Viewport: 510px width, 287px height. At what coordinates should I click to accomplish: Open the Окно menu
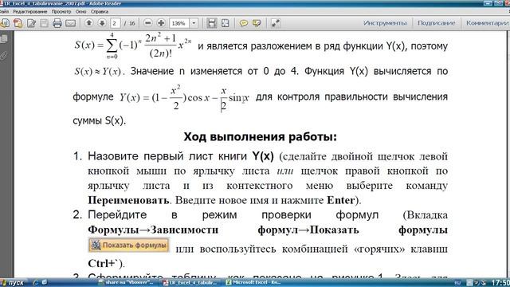pyautogui.click(x=80, y=11)
